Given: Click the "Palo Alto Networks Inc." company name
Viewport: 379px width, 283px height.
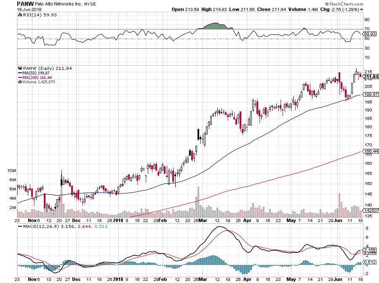Looking at the screenshot, I should [59, 4].
